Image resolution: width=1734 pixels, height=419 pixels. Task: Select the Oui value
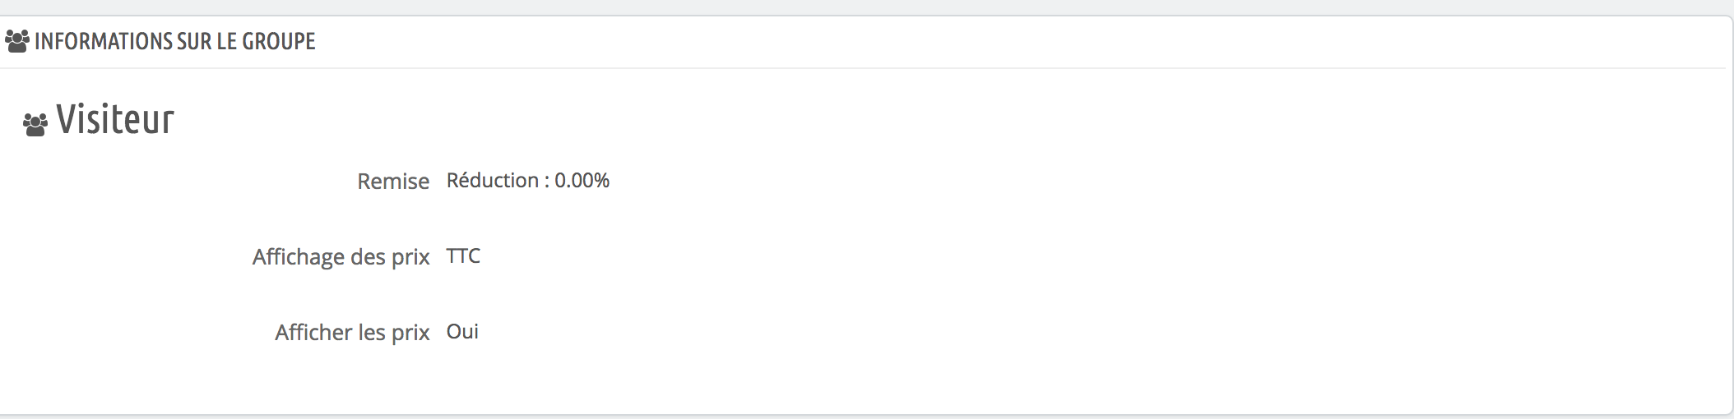pyautogui.click(x=462, y=331)
